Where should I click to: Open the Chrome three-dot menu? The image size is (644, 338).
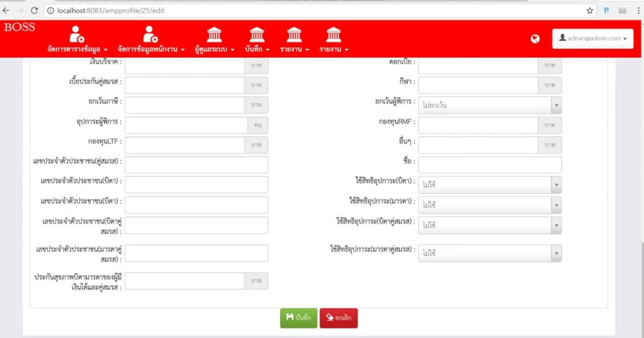click(638, 10)
